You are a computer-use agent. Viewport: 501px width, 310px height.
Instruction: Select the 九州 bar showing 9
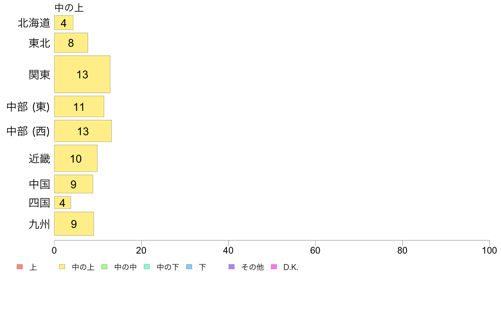coord(74,224)
